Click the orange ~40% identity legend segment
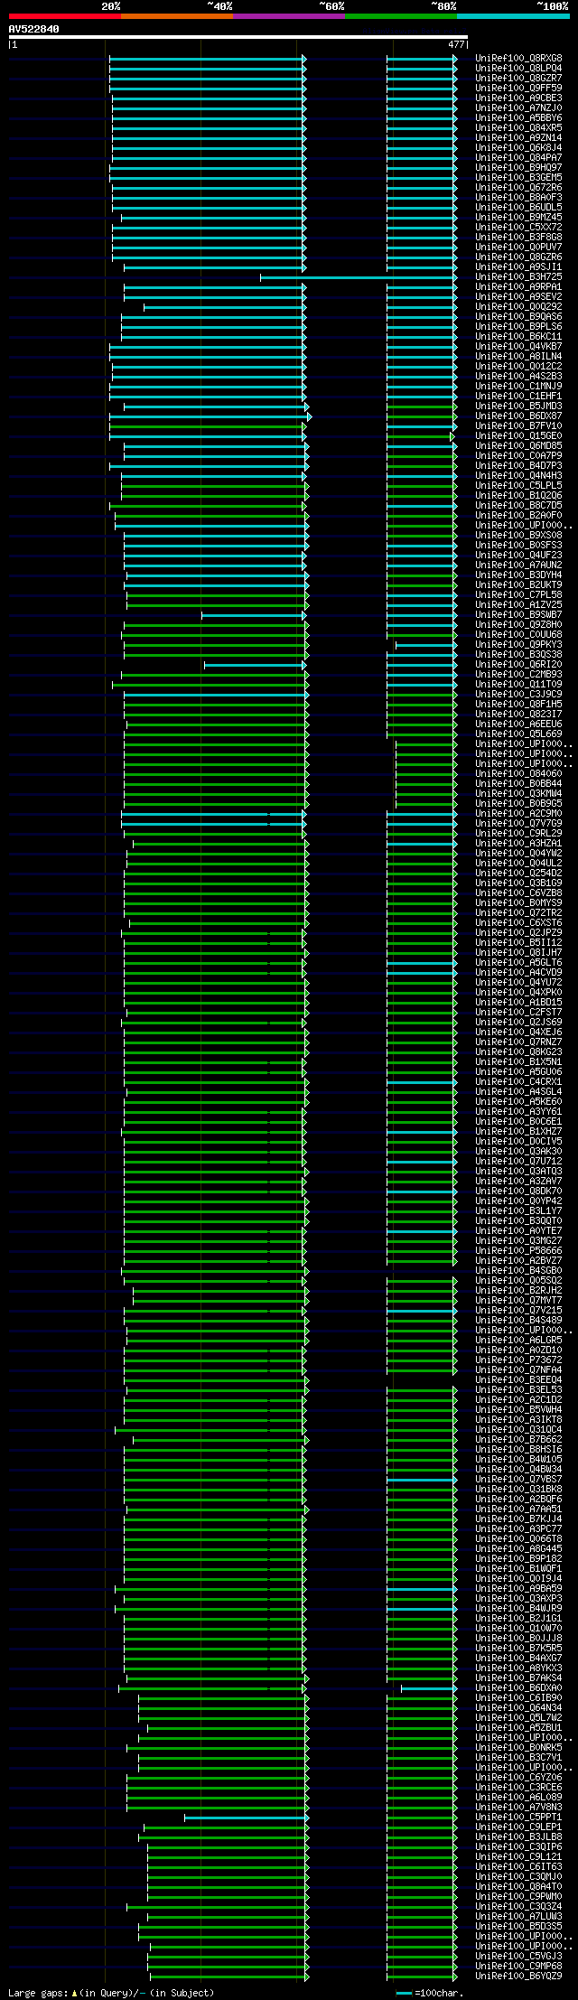Image resolution: width=578 pixels, height=2000 pixels. 176,16
